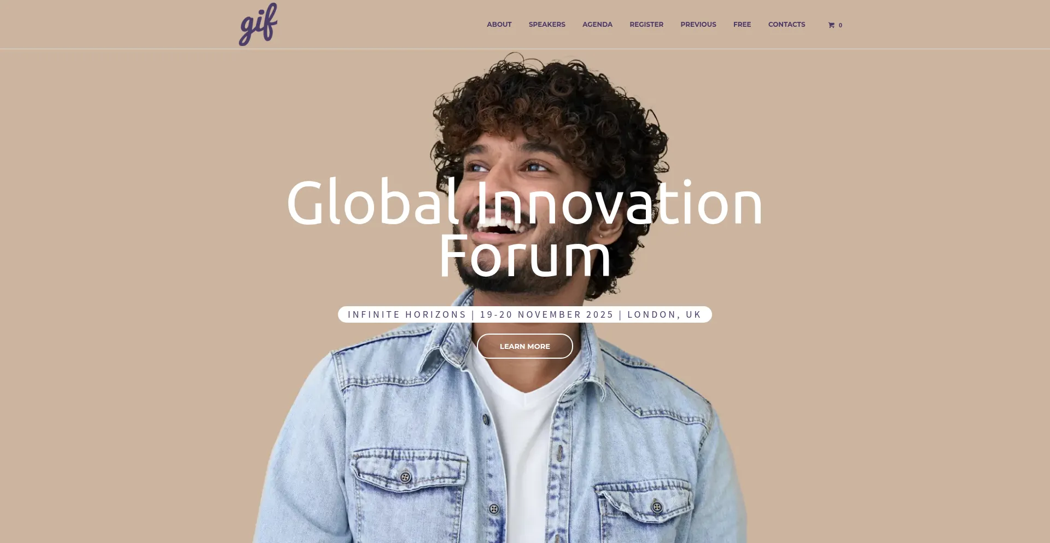Open the Contacts page link
Image resolution: width=1050 pixels, height=543 pixels.
(786, 25)
